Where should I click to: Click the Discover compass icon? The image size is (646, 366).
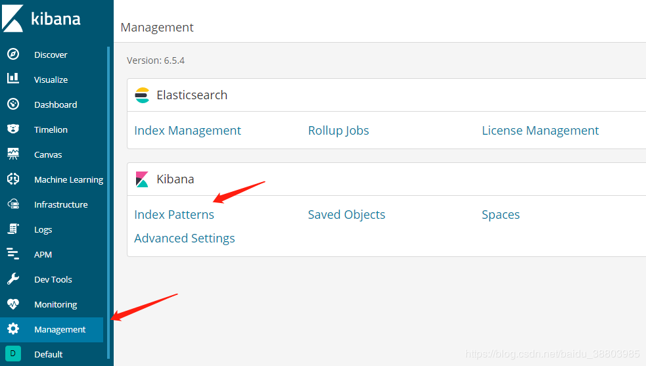pyautogui.click(x=13, y=54)
